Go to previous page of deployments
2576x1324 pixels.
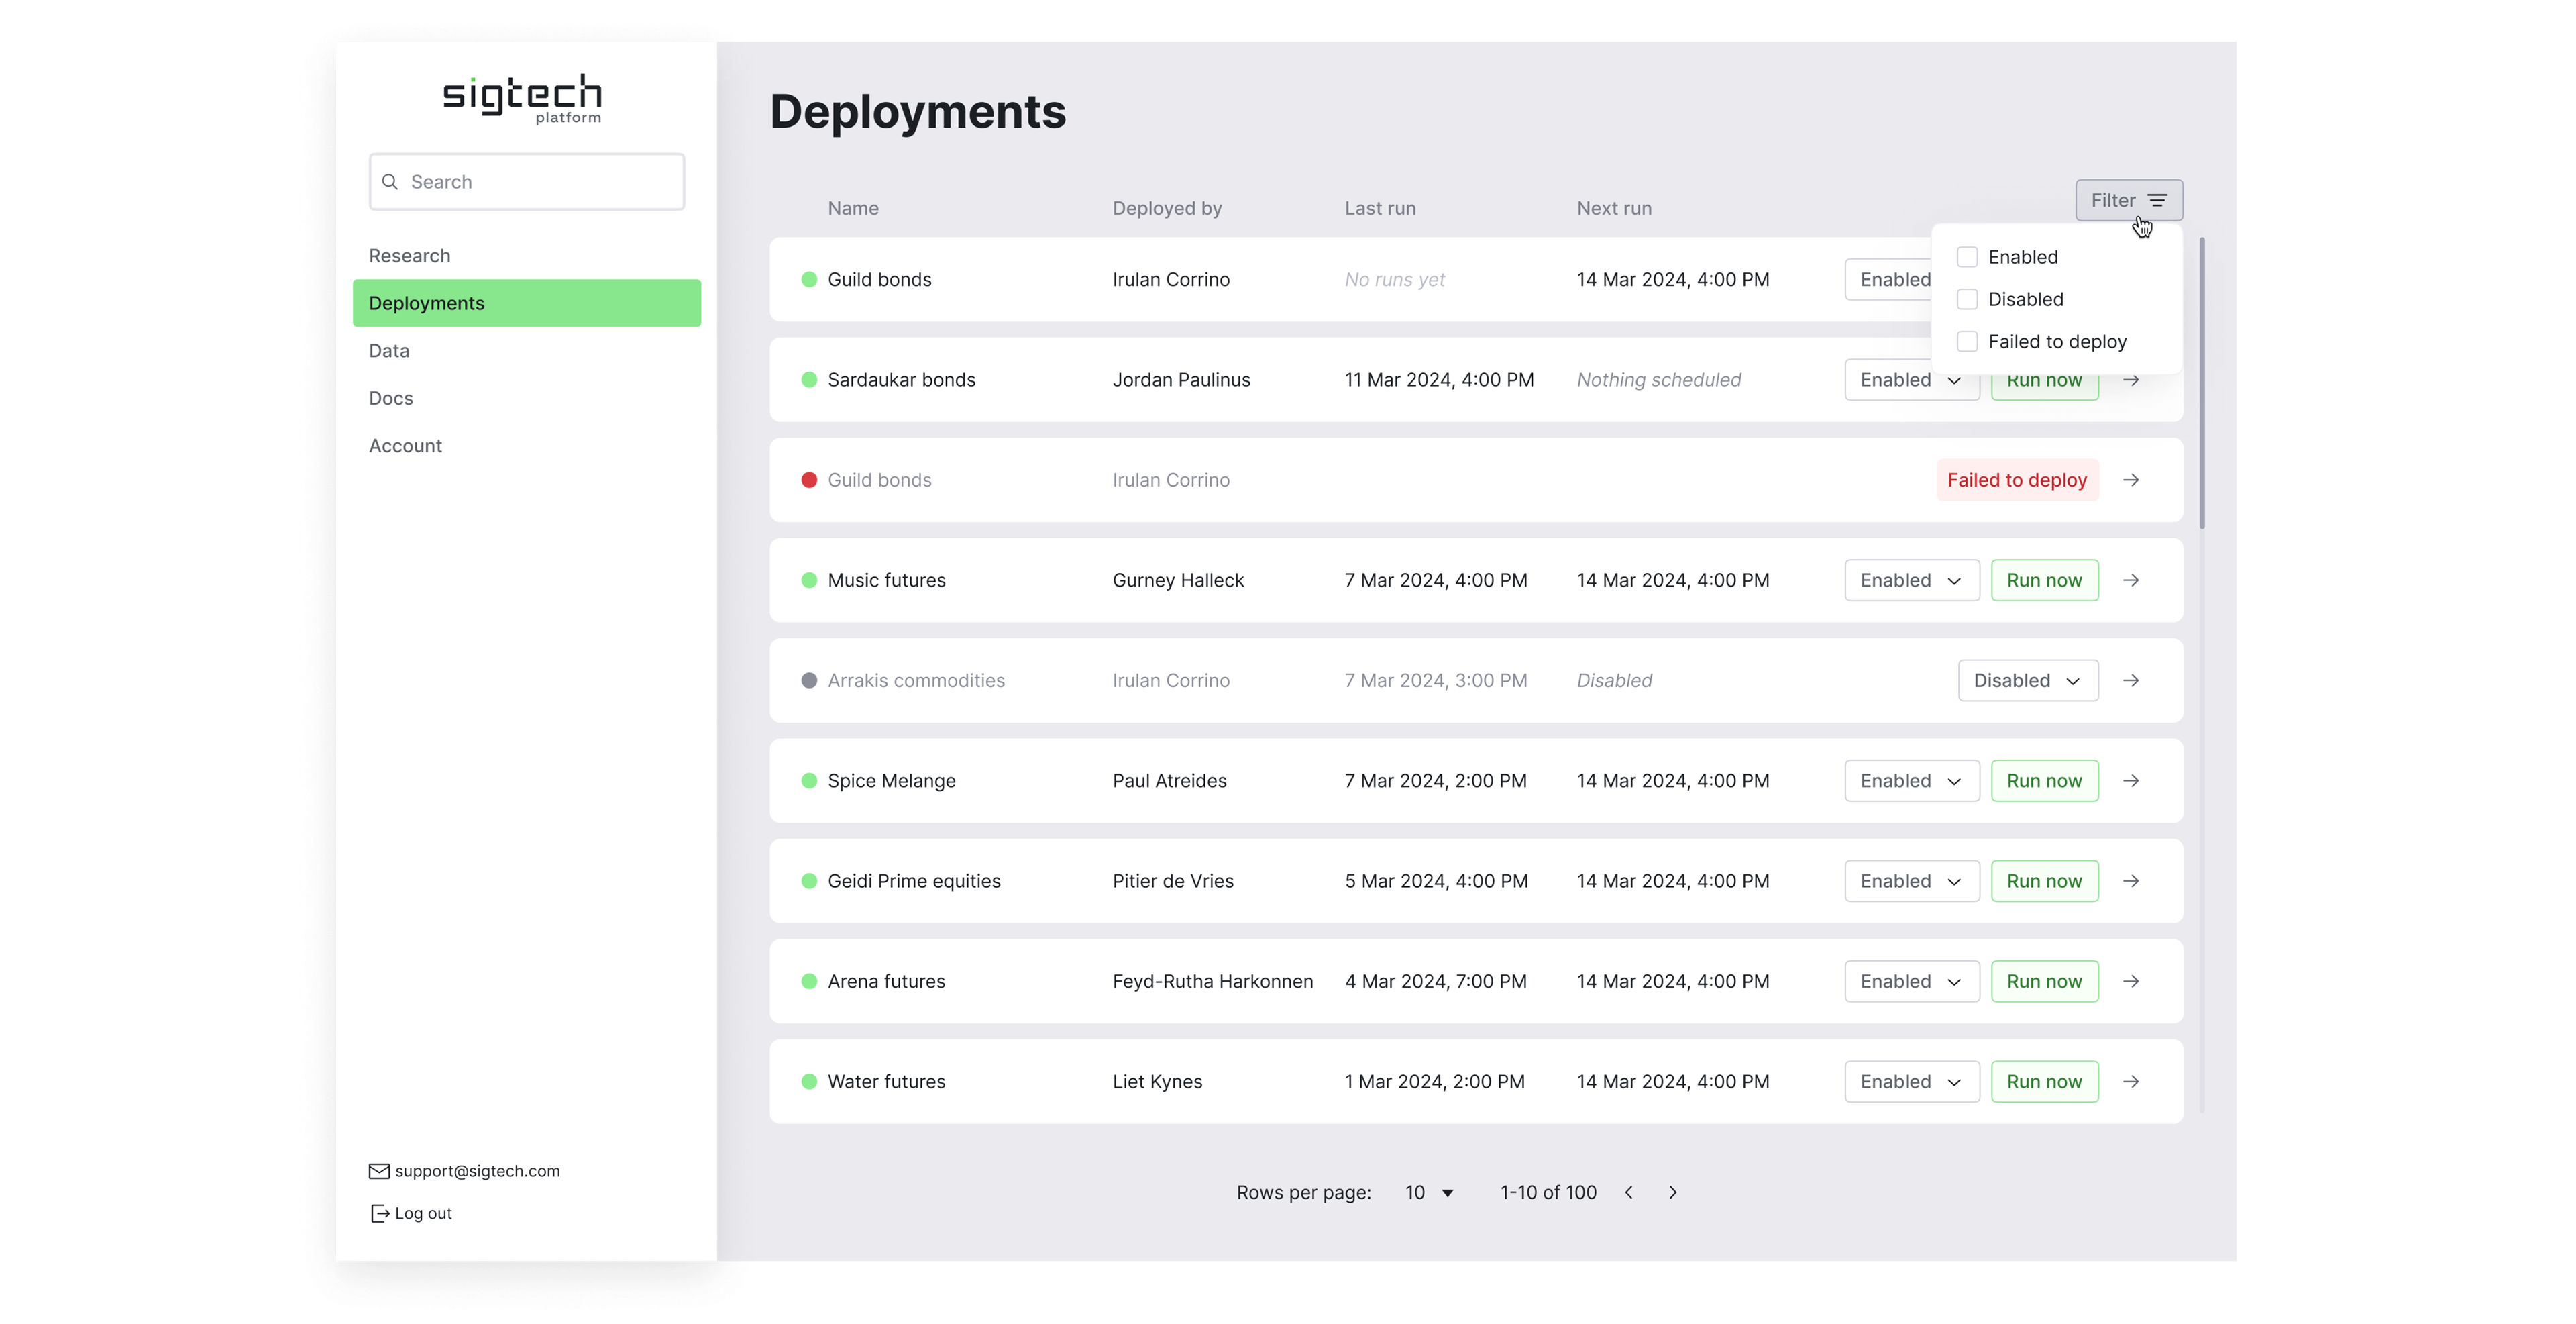click(x=1629, y=1192)
